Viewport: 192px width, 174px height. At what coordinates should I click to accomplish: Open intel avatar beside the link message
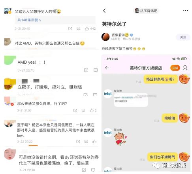[108, 94]
